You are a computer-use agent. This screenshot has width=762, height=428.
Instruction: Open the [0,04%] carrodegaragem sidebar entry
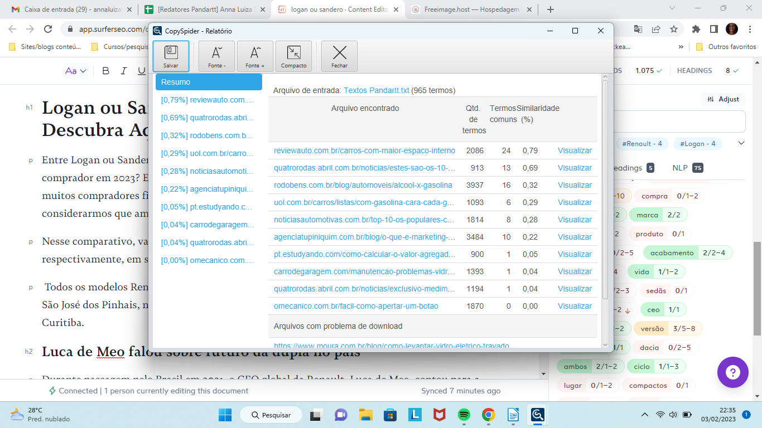click(207, 225)
